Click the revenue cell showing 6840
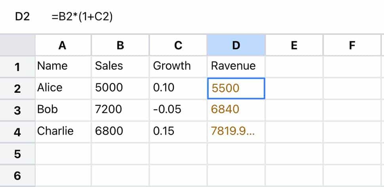The image size is (384, 187). [x=236, y=110]
